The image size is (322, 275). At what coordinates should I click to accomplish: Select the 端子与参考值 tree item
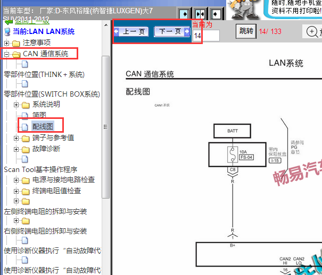click(x=53, y=138)
